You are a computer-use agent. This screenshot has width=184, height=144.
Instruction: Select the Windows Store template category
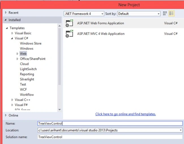click(x=31, y=43)
